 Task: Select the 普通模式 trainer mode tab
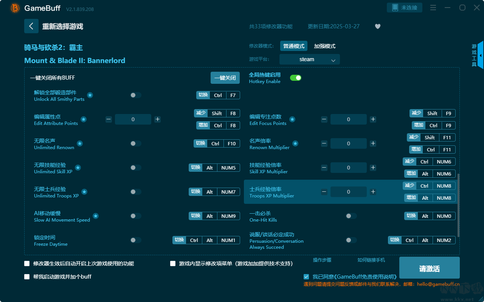294,46
